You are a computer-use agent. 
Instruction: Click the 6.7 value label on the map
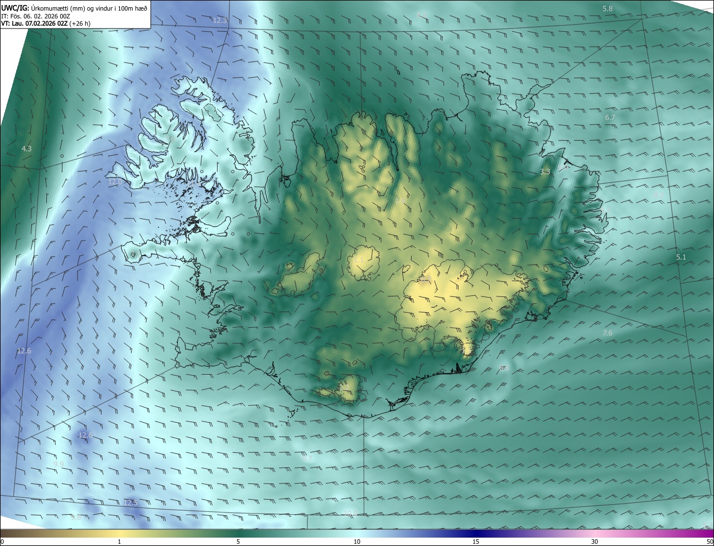[610, 117]
